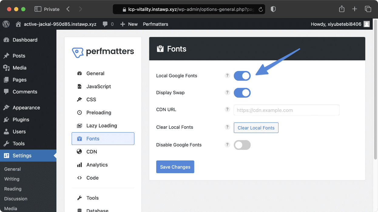Screen dimensions: 378x212
Task: Select the CSS paintbrush icon
Action: coord(79,99)
